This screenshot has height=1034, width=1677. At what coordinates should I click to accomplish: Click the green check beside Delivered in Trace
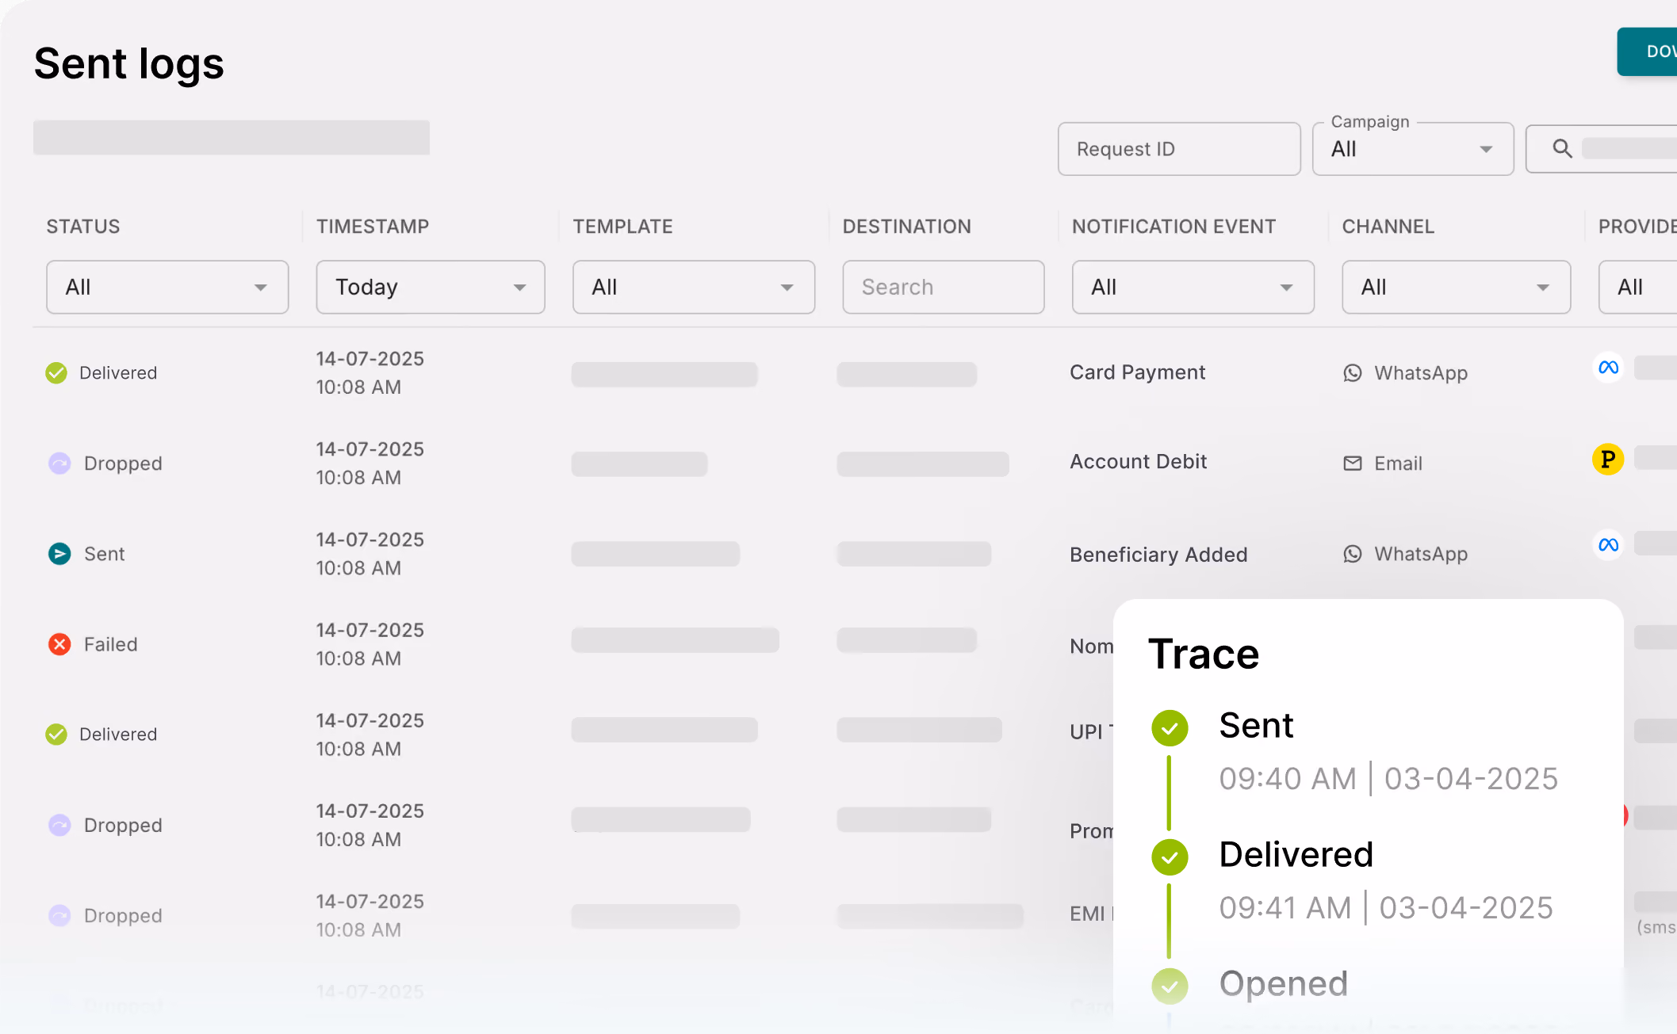[1170, 857]
